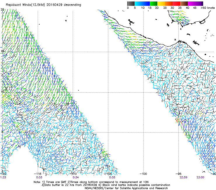
Task: Click the dark purple 45-50 knots legend segment
Action: point(199,4)
